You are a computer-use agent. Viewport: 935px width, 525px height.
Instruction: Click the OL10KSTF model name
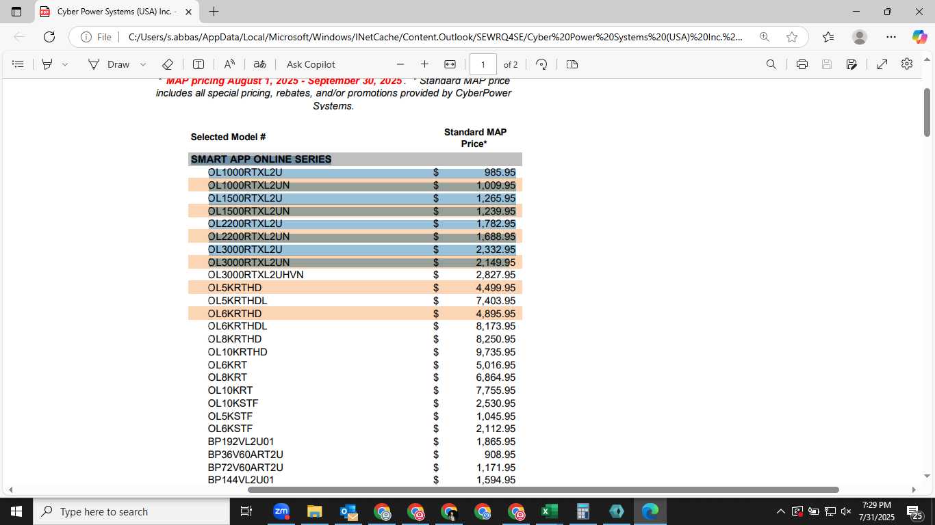pos(233,403)
